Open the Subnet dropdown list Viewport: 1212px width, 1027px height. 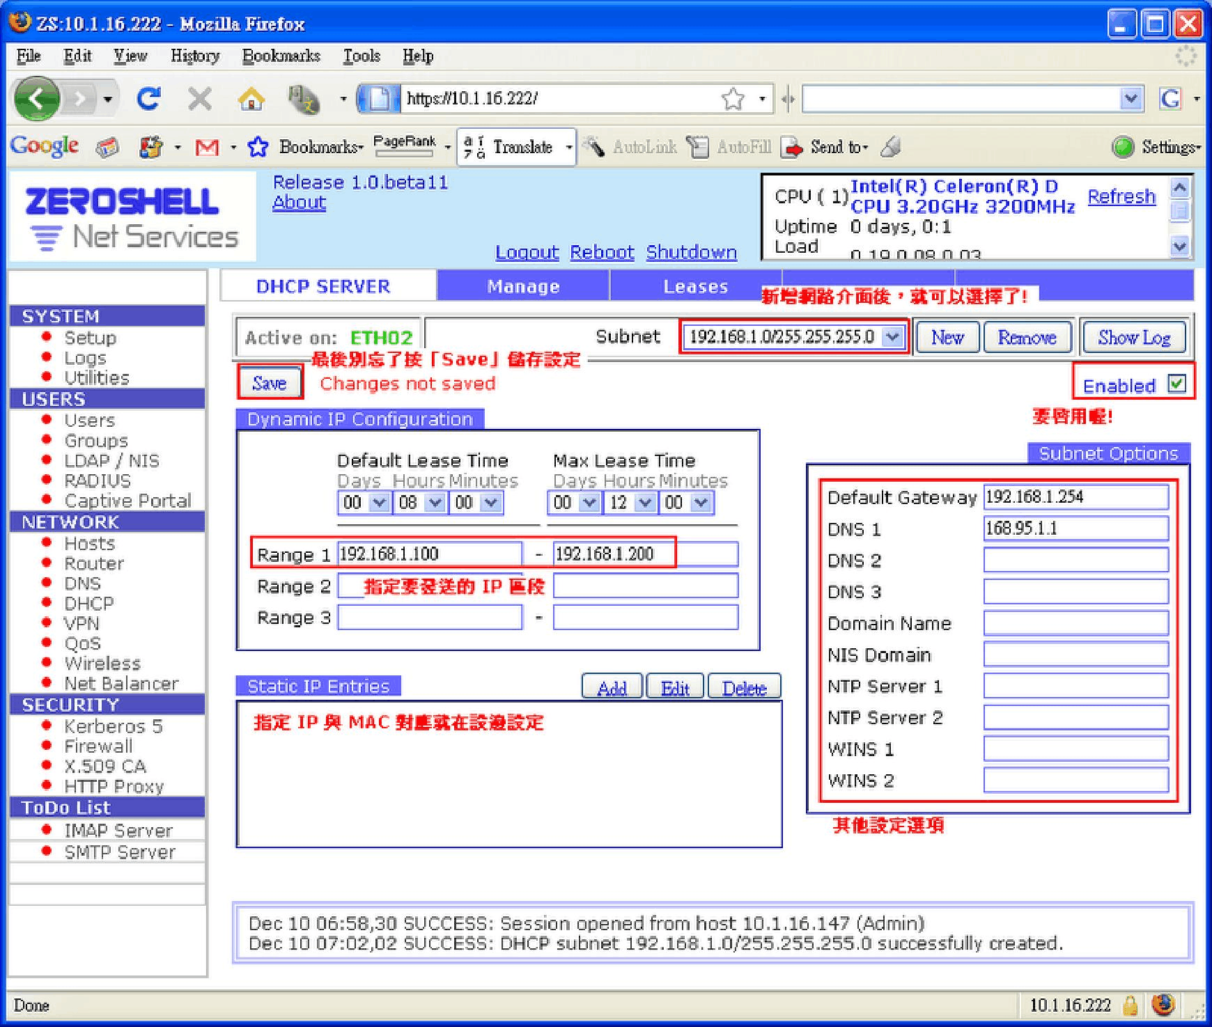[892, 338]
